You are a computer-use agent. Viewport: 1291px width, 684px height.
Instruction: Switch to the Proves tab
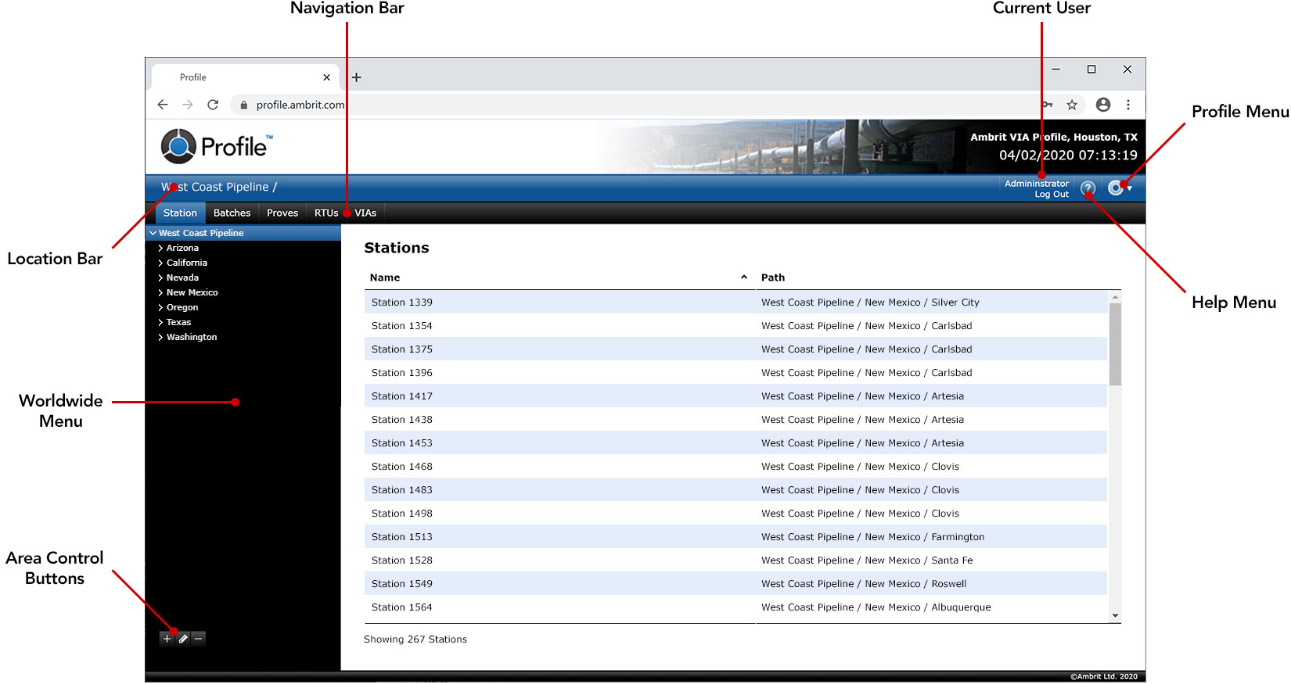pyautogui.click(x=282, y=213)
